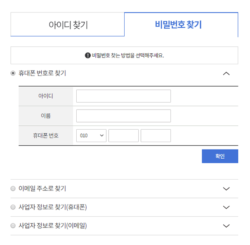Screen dimensions: 250x245
Task: Select the 이메일 주소로 찾기 radio button
Action: (x=13, y=188)
